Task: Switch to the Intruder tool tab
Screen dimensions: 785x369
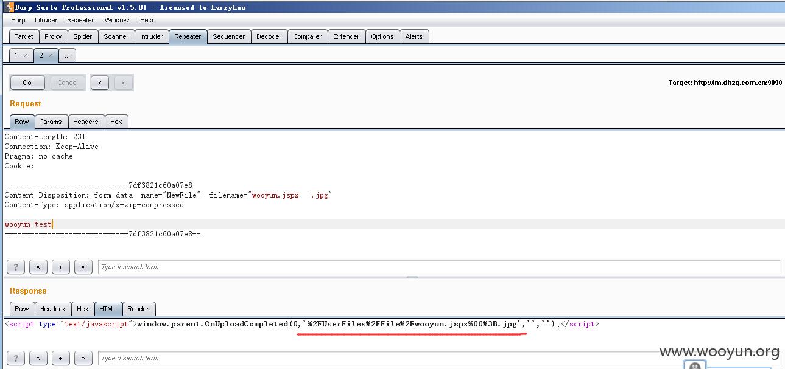Action: click(x=151, y=36)
